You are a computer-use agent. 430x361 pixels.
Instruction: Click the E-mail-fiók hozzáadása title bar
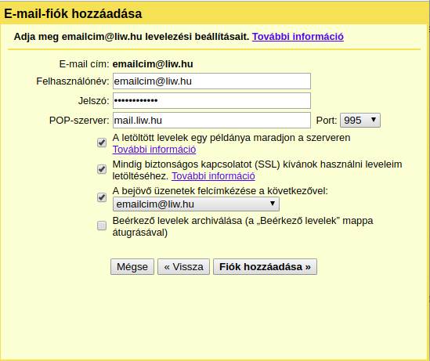pyautogui.click(x=215, y=14)
